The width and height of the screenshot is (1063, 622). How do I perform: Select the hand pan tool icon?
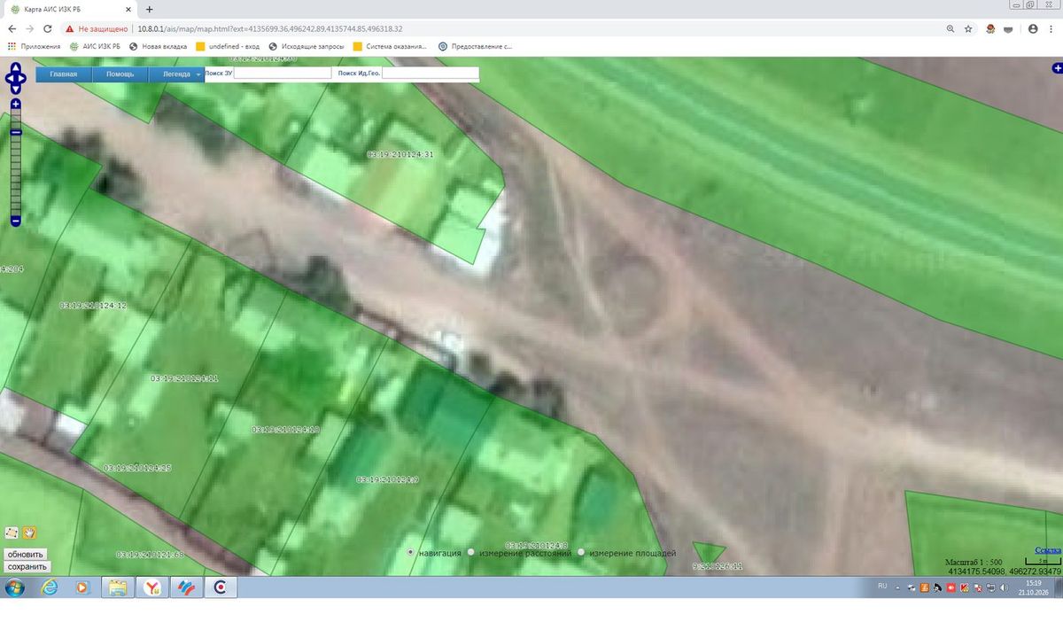[28, 533]
